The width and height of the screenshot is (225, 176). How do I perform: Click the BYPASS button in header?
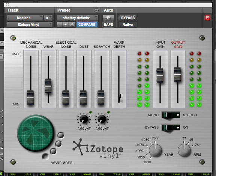click(x=128, y=18)
